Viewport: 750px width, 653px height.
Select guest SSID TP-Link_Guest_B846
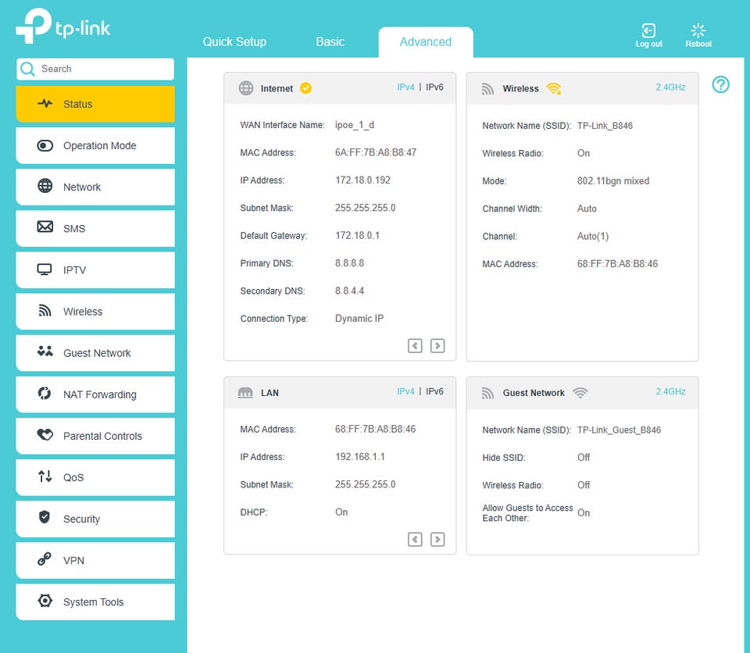click(x=619, y=430)
